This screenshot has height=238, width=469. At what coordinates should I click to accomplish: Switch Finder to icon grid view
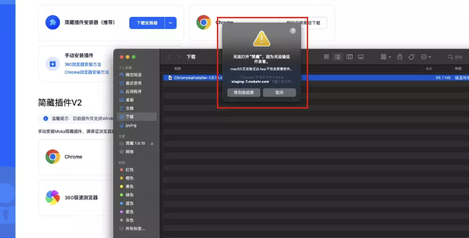tap(327, 57)
